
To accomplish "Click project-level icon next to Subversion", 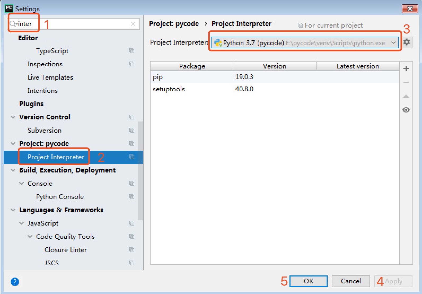I will click(132, 130).
